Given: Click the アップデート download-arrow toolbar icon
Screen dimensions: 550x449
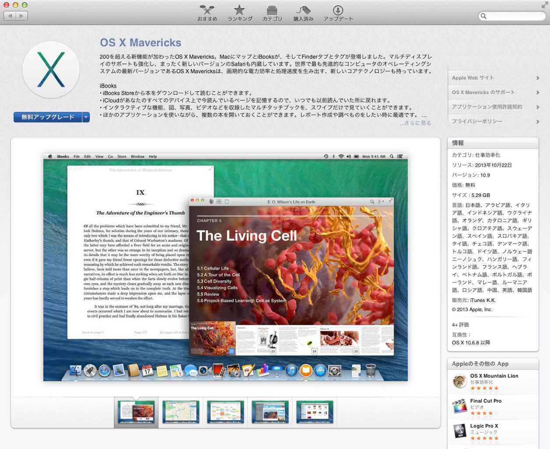Looking at the screenshot, I should click(338, 10).
